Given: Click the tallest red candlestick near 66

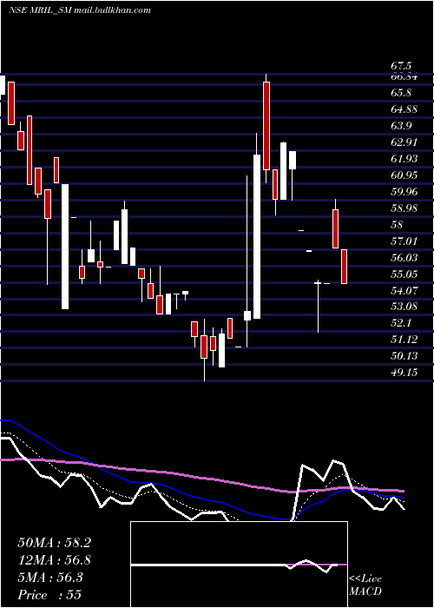Looking at the screenshot, I should point(266,126).
